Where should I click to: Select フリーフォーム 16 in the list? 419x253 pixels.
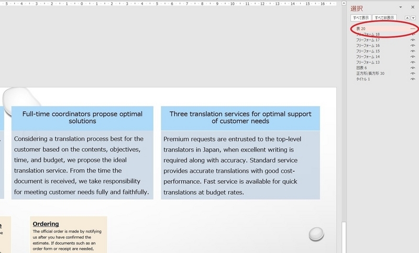pyautogui.click(x=368, y=46)
